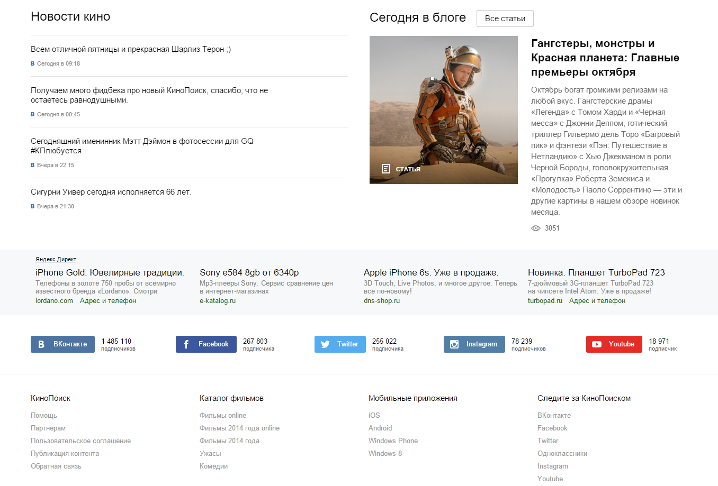Open footer 'Следите' link Youtube
The image size is (718, 486).
click(550, 479)
